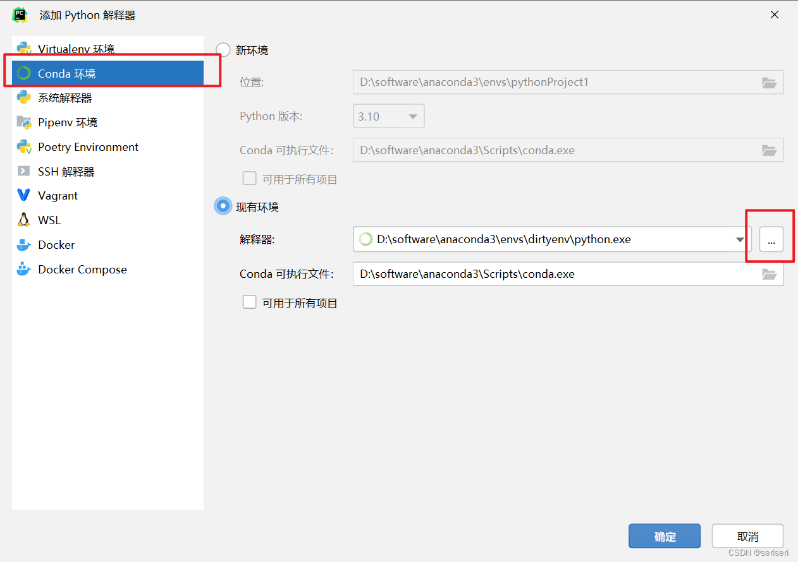
Task: Browse folder for new environment 位置
Action: 769,83
